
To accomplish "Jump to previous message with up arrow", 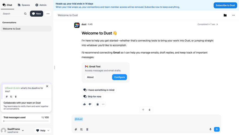I will pyautogui.click(x=143, y=110).
